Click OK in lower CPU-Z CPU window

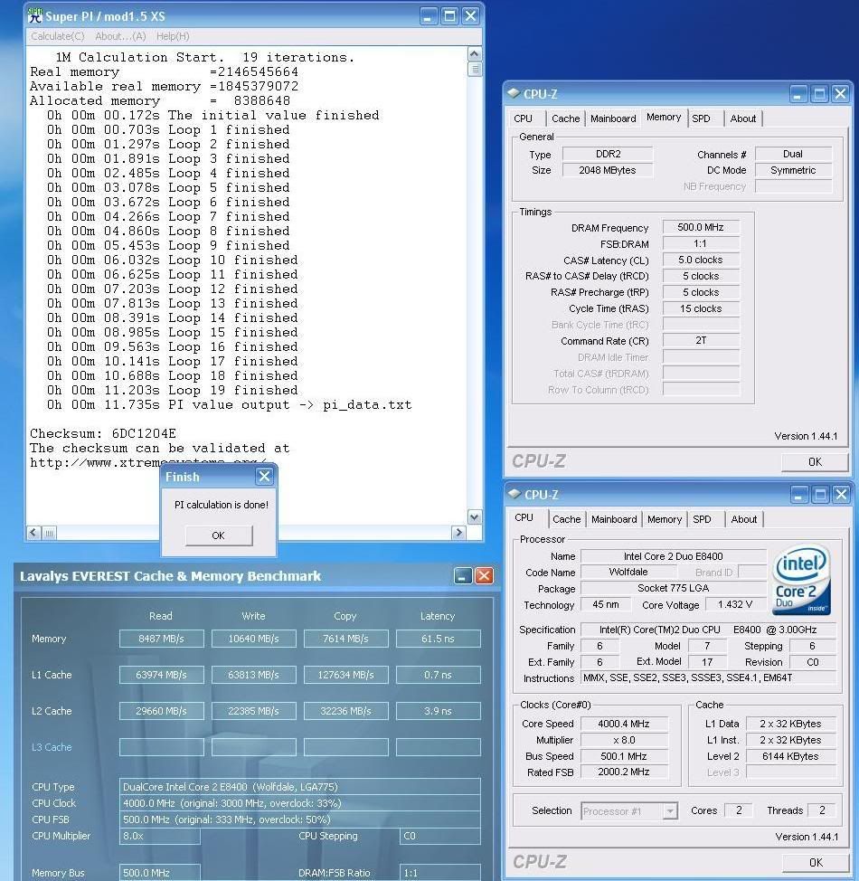(816, 863)
